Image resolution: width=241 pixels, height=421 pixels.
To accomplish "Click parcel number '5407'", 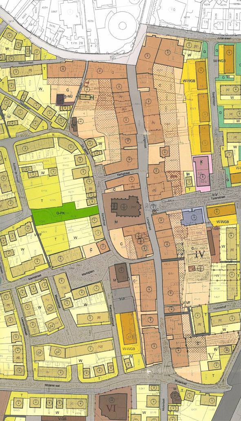I will [217, 297].
